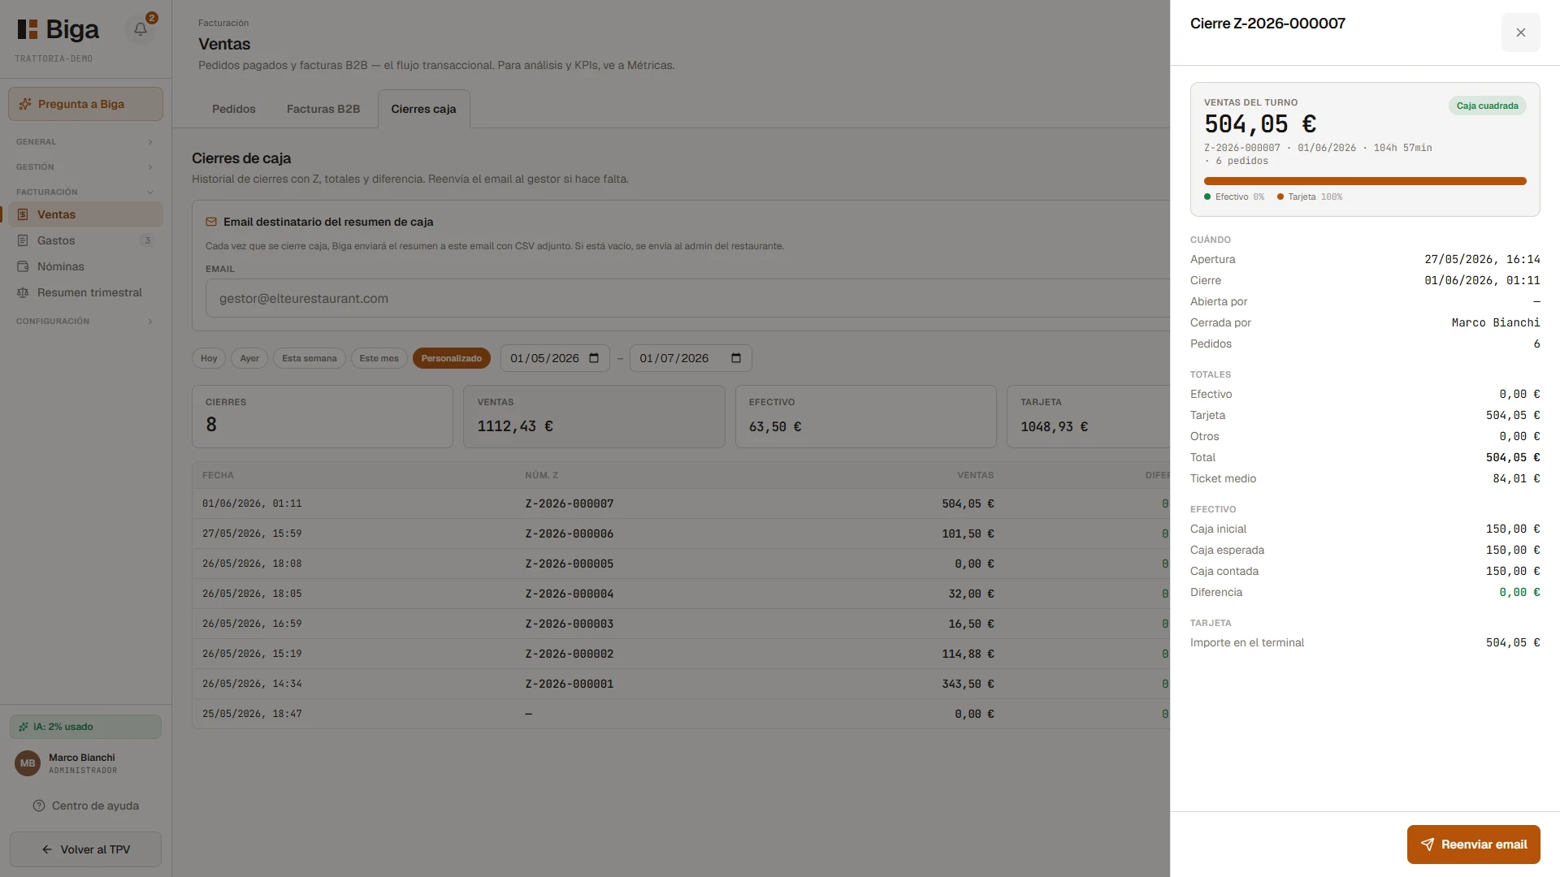Switch to the Facturas B2B tab
This screenshot has height=877, width=1560.
coord(323,109)
